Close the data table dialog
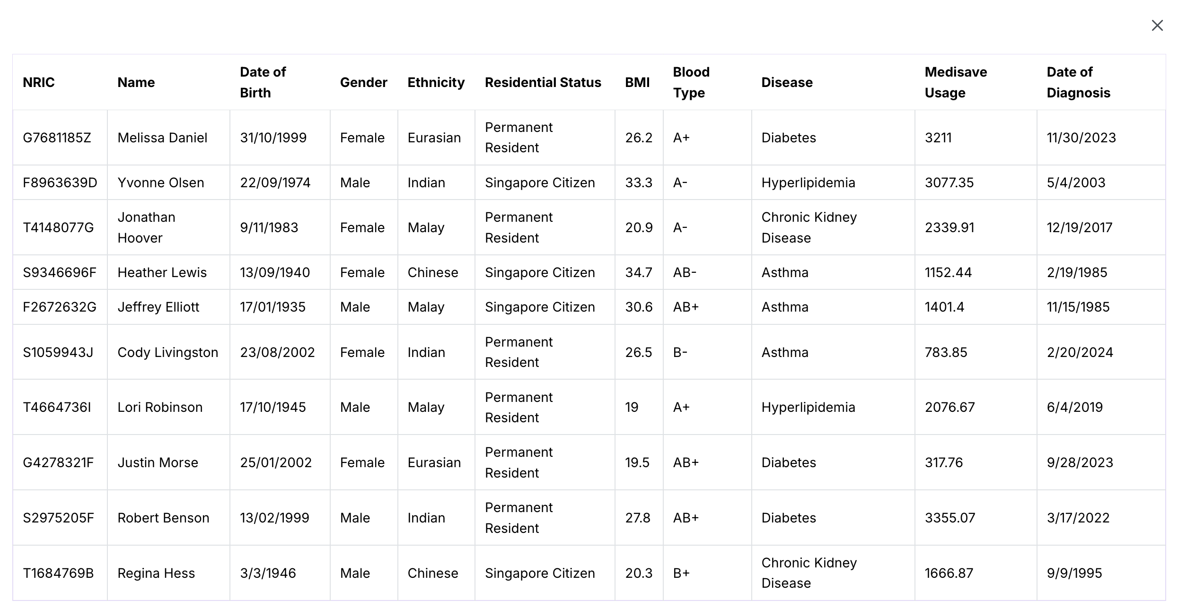This screenshot has height=609, width=1178. (x=1157, y=26)
